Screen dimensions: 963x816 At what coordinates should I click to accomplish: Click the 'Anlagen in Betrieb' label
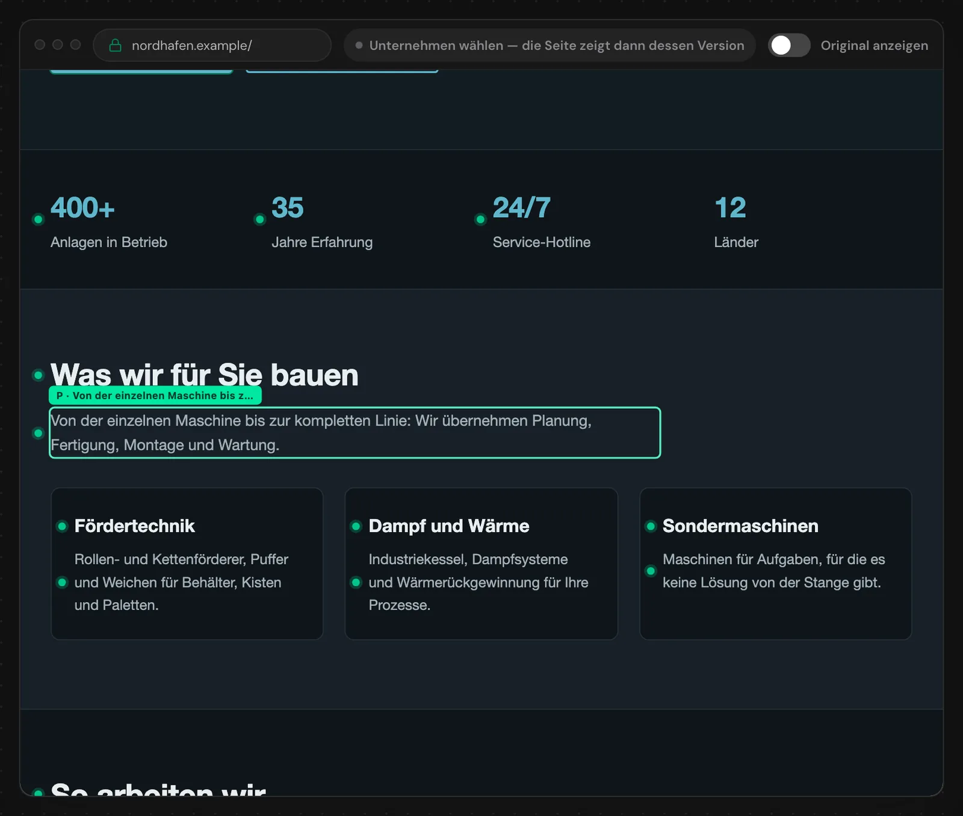(109, 242)
